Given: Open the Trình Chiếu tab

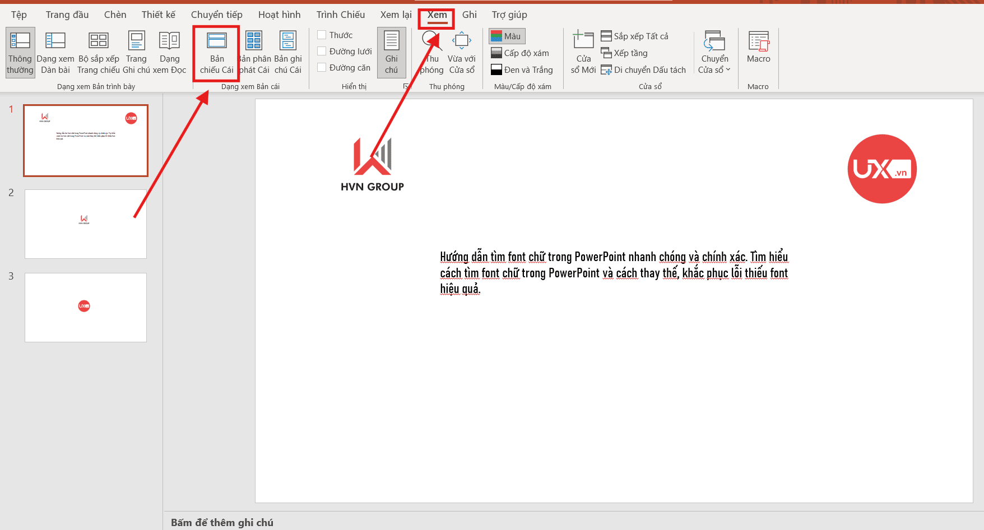Looking at the screenshot, I should click(x=340, y=15).
